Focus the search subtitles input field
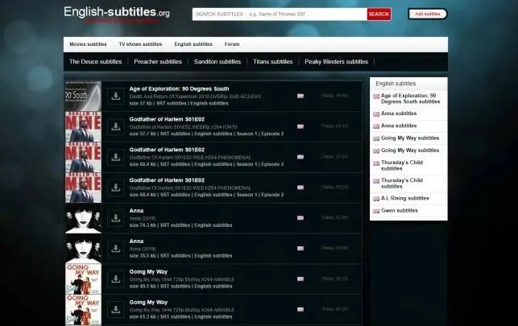518x326 pixels. (x=280, y=14)
